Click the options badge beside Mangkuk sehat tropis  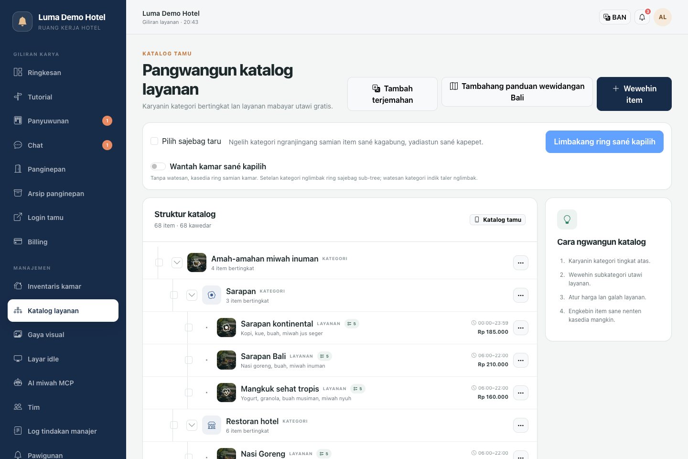click(x=358, y=389)
